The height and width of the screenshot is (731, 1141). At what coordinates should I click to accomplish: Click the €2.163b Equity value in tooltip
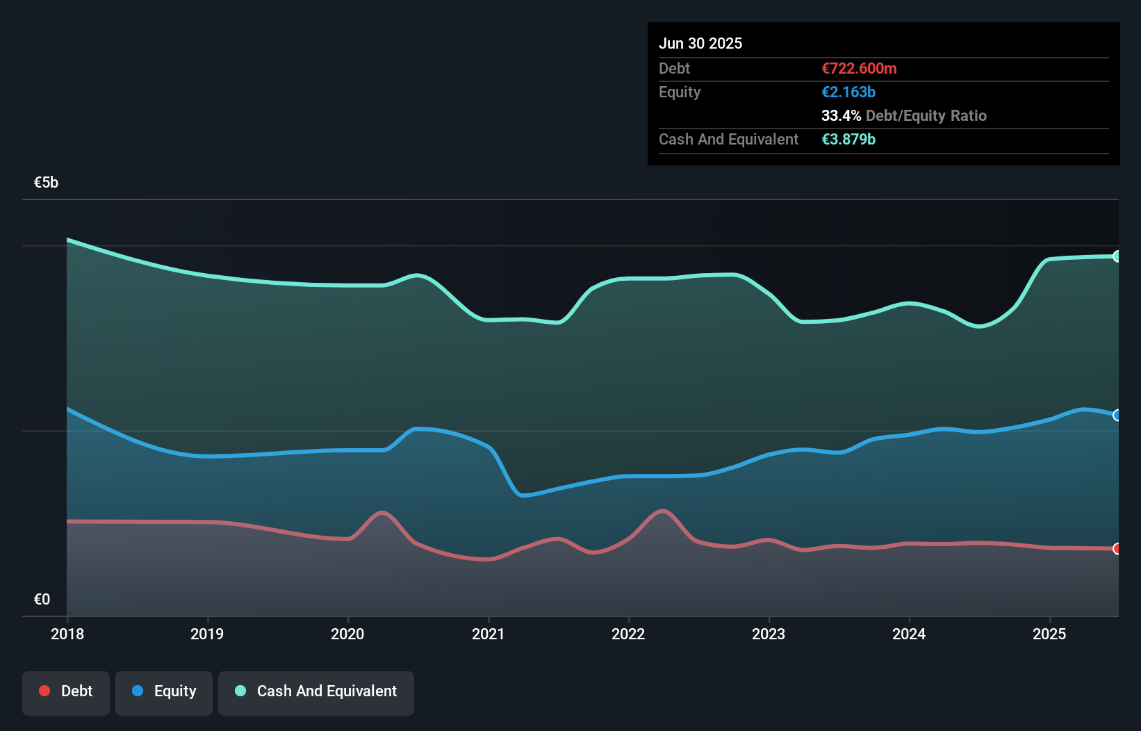[x=848, y=92]
